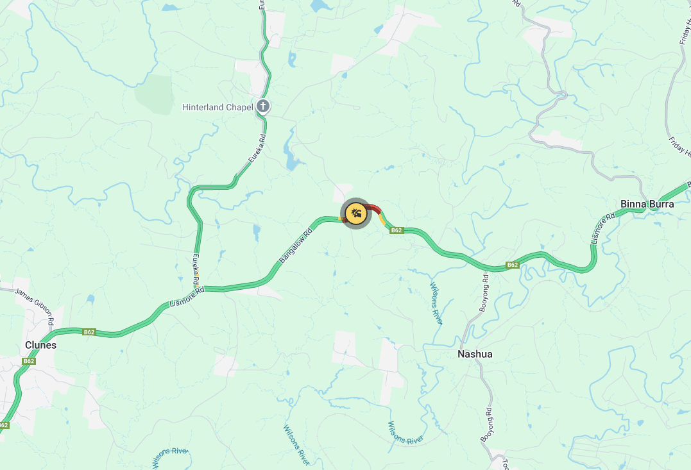Select the Lismore Rd label near Binna Burra

(603, 228)
